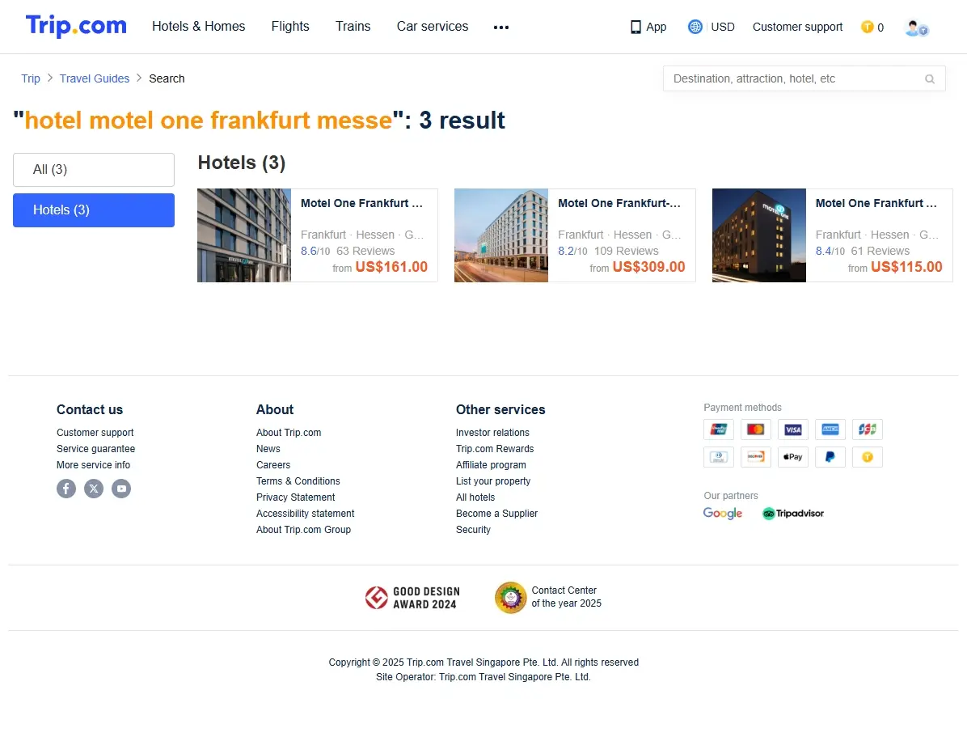Open Service guarantee link
Image resolution: width=967 pixels, height=745 pixels.
pyautogui.click(x=95, y=449)
